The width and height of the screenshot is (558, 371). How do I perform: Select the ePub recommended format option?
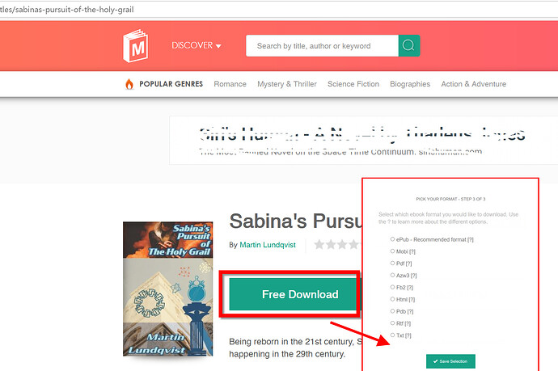coord(392,239)
